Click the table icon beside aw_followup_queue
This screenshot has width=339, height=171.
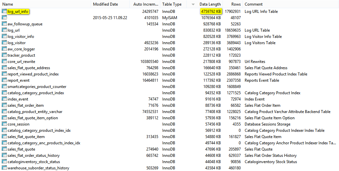(4, 24)
